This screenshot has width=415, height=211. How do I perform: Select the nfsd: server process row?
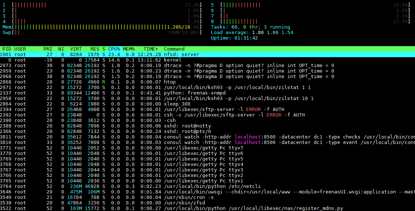208,55
